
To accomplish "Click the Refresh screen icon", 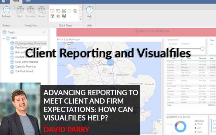I will tap(6, 11).
